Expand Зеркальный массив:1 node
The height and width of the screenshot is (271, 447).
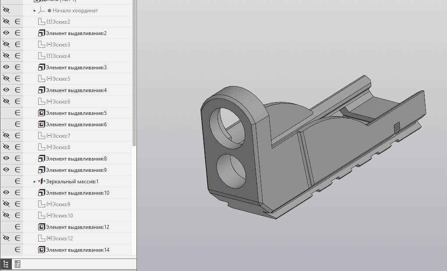tap(35, 182)
